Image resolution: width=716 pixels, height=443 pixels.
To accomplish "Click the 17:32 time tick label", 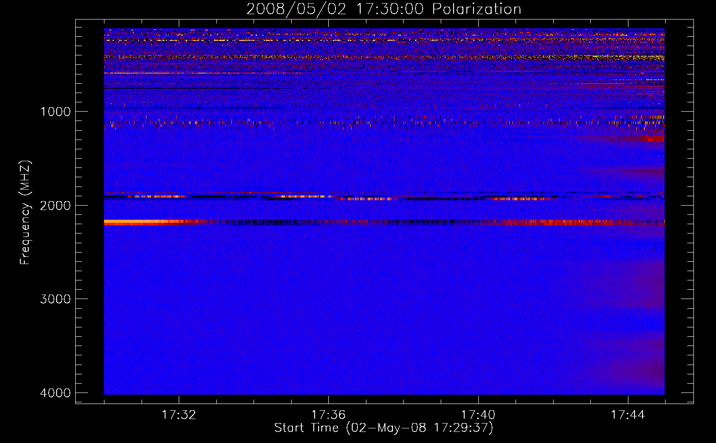I will click(x=179, y=415).
